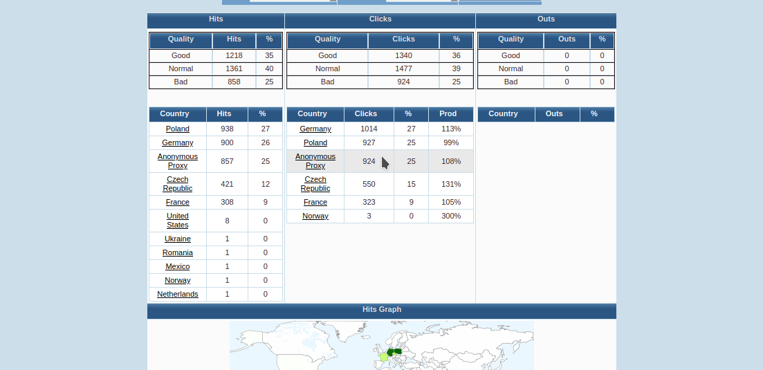The image size is (763, 370).
Task: Select the 323 France clicks cell
Action: (x=369, y=202)
